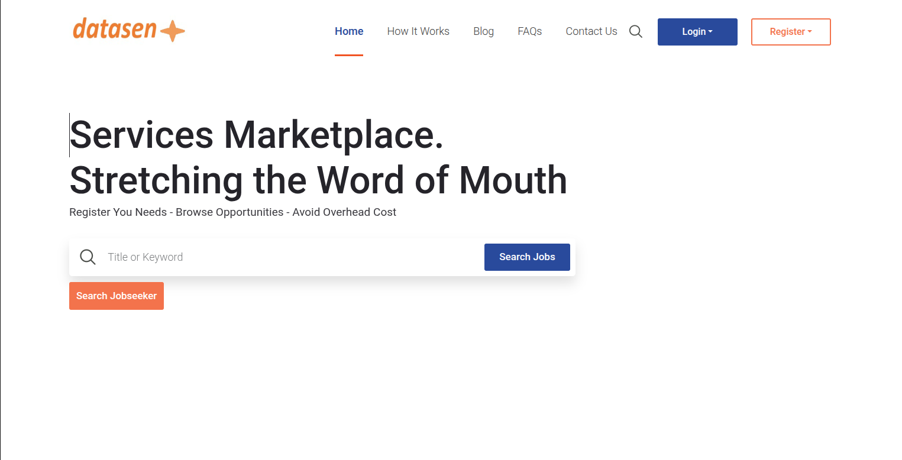The width and height of the screenshot is (902, 460).
Task: Click the caret arrow next to Login
Action: point(710,32)
